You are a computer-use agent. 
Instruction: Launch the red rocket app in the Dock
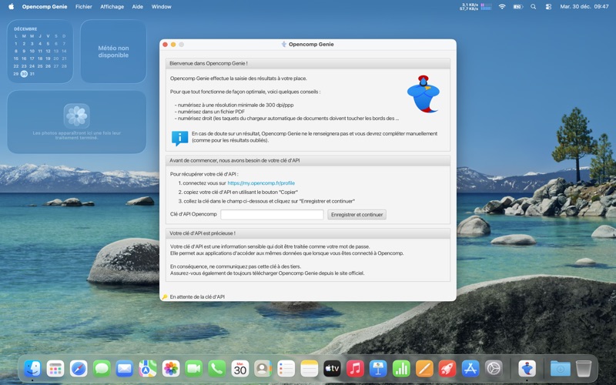447,369
